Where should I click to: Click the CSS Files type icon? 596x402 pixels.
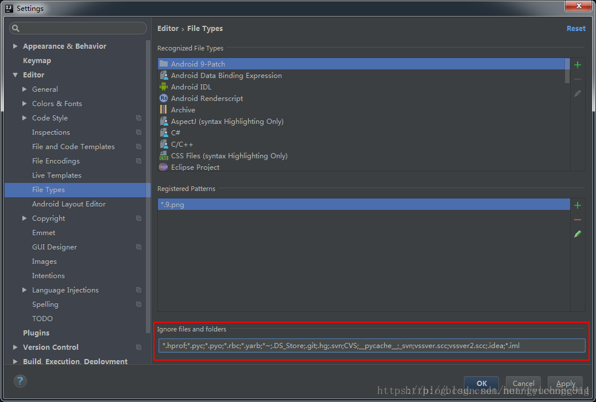point(164,155)
